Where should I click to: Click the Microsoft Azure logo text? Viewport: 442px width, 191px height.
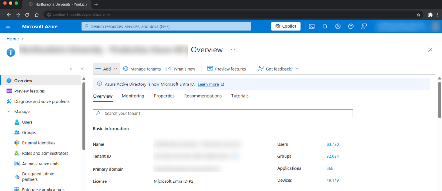click(x=40, y=26)
